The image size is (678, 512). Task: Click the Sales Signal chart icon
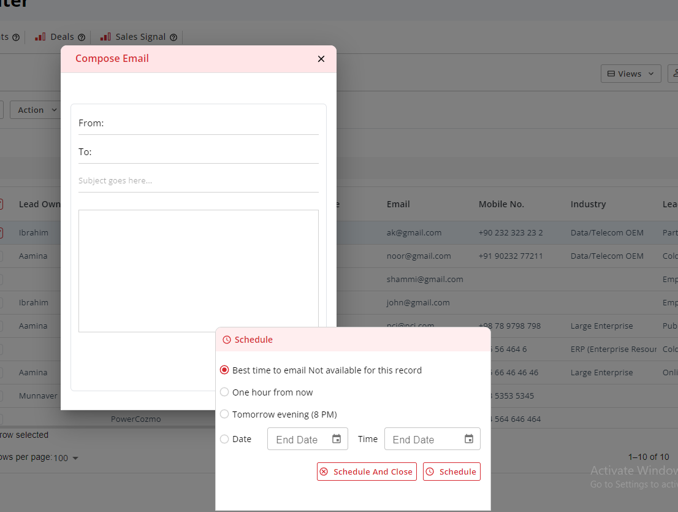[105, 37]
